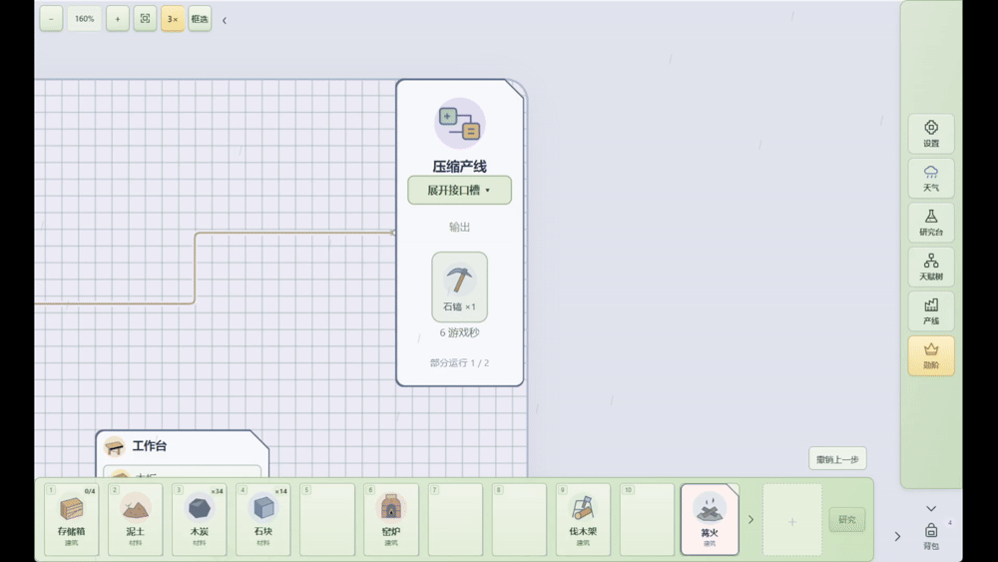Viewport: 998px width, 562px height.
Task: Open the 背包 backpack
Action: pyautogui.click(x=931, y=535)
